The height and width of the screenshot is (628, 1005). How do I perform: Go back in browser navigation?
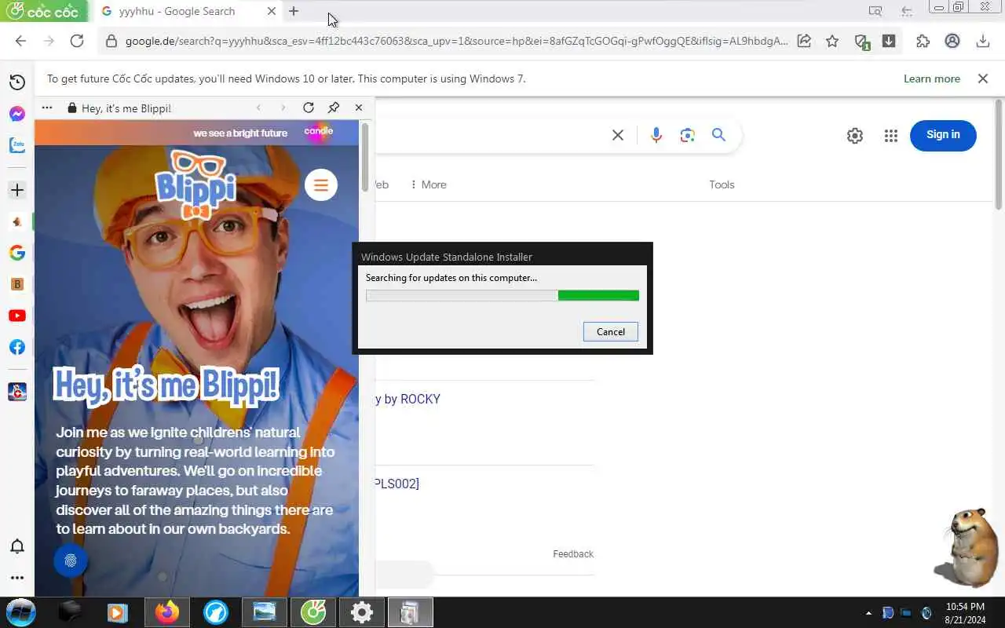click(20, 41)
